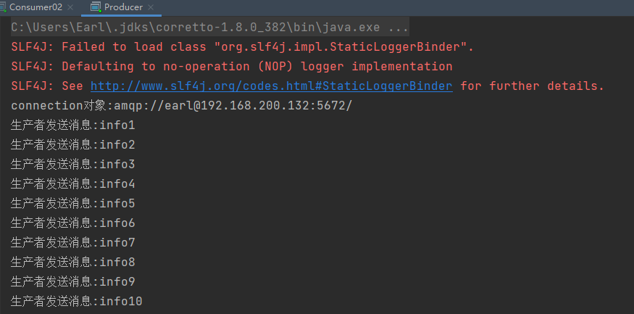Close the Producer tab
Screen dimensions: 634x314
(x=151, y=7)
